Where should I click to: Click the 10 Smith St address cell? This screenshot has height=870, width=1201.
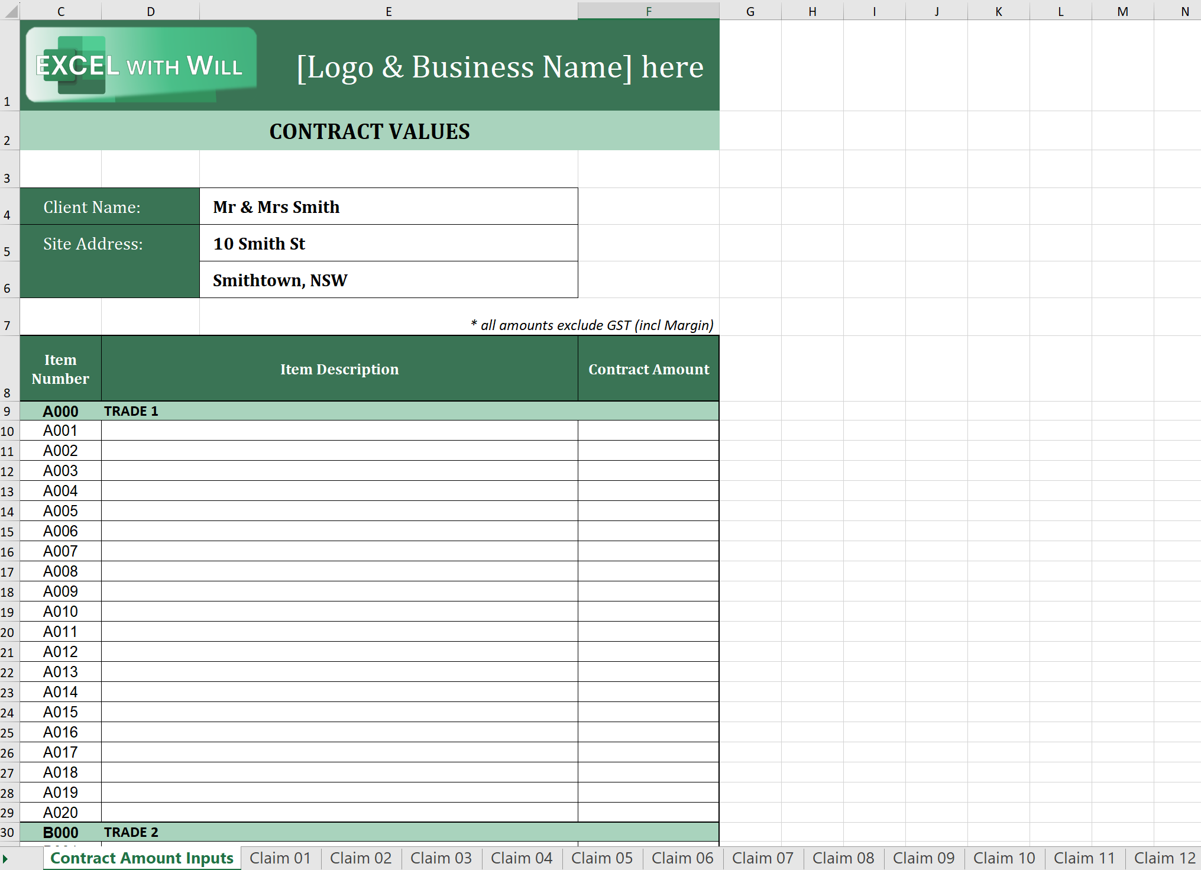[389, 244]
